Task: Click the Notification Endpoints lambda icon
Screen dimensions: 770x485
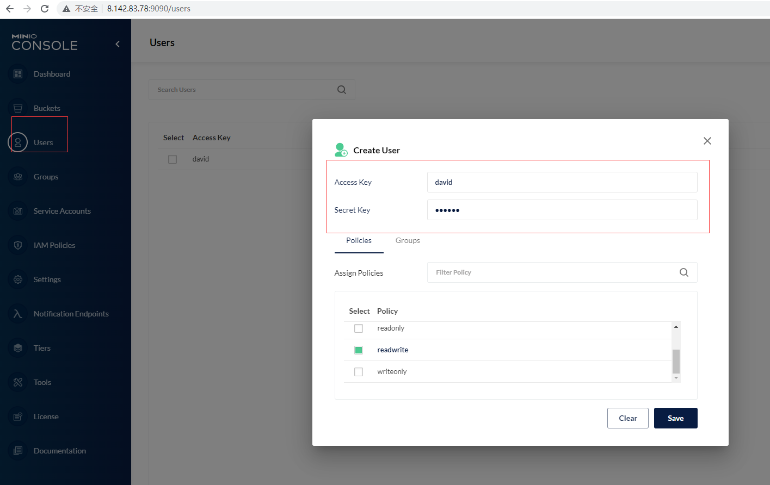Action: point(18,314)
